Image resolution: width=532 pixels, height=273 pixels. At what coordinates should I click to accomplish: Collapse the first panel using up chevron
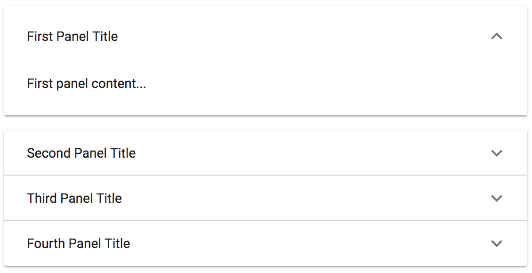pos(497,36)
